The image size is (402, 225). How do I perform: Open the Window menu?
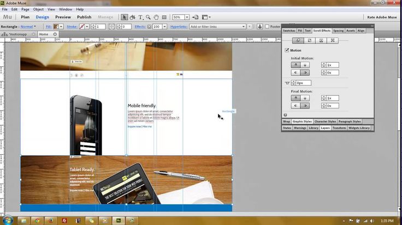coord(66,9)
